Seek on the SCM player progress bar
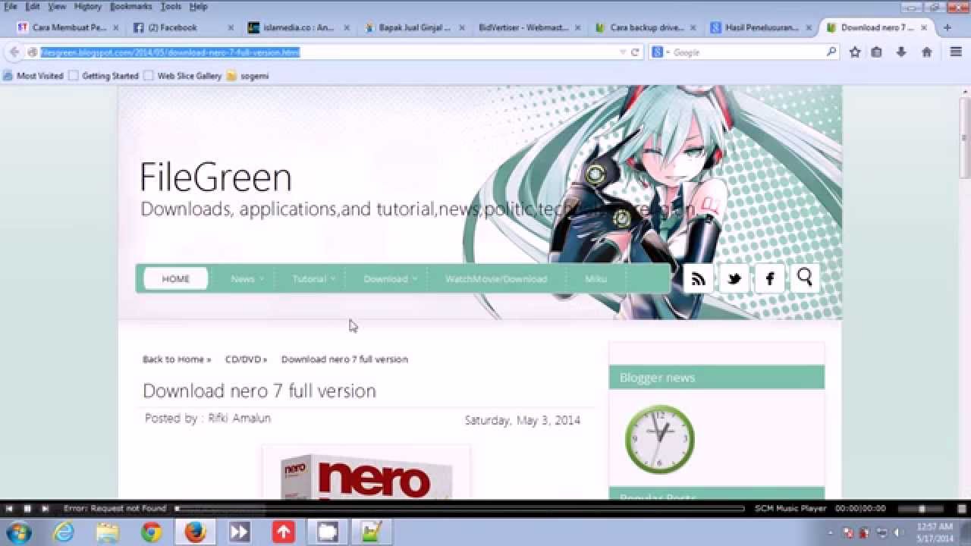Screen dimensions: 971x546 point(460,509)
